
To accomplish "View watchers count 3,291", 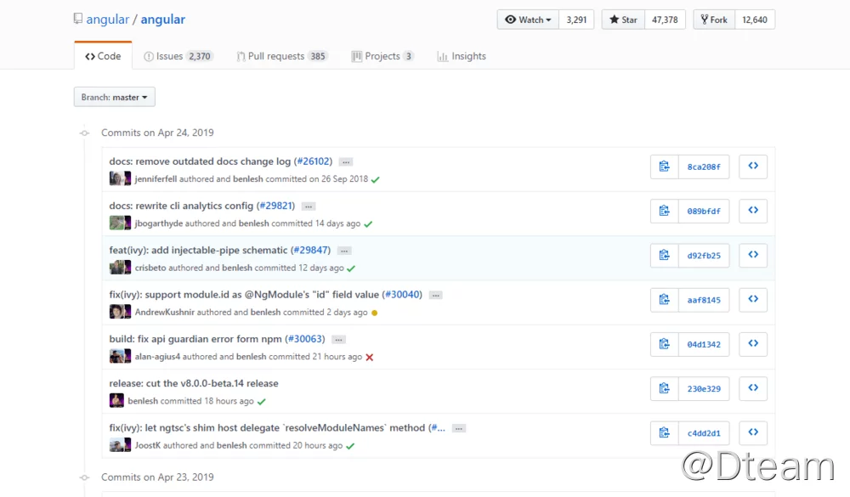I will click(x=576, y=20).
